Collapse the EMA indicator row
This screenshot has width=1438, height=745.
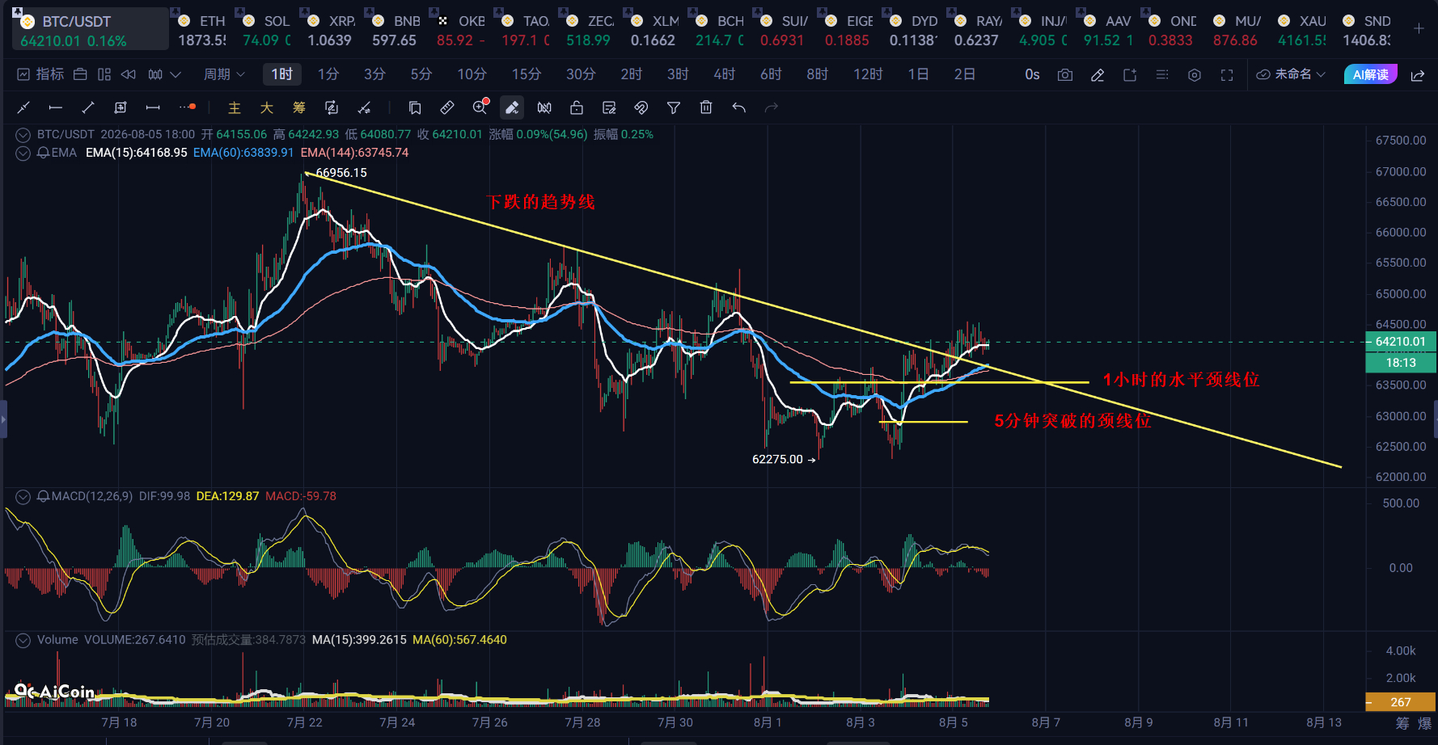(x=23, y=153)
